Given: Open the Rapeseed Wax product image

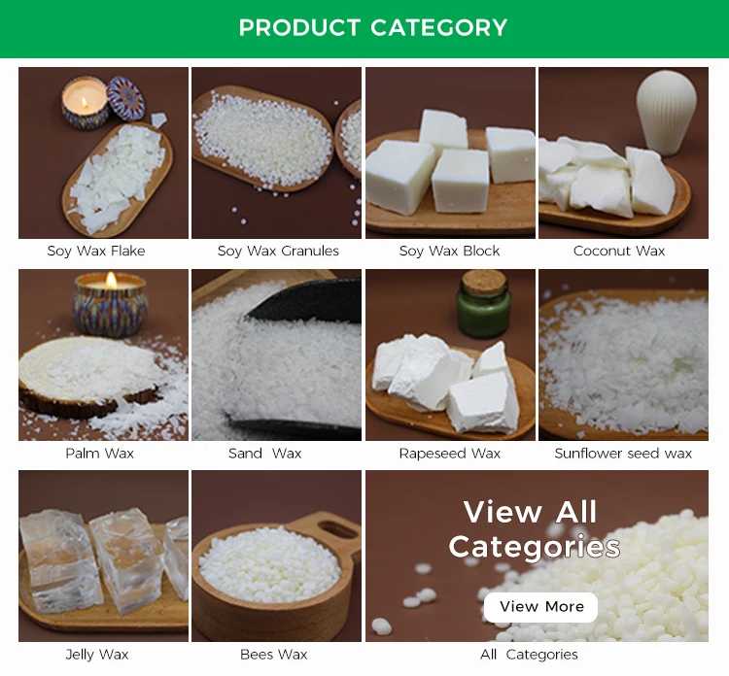Looking at the screenshot, I should 450,355.
